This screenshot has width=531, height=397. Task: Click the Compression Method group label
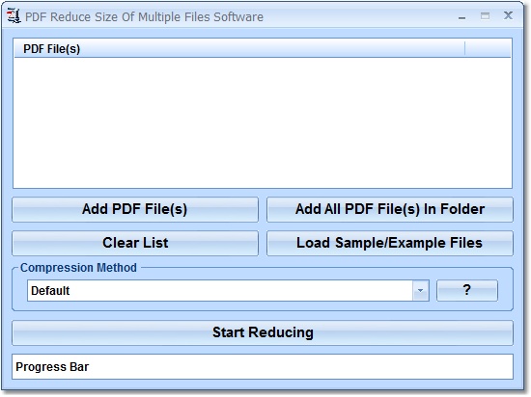point(78,268)
